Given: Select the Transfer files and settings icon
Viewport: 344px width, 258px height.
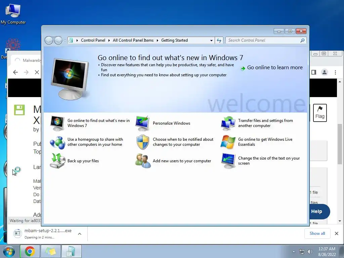Looking at the screenshot, I should pos(228,123).
